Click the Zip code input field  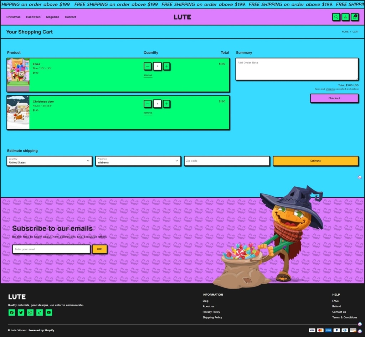(227, 161)
